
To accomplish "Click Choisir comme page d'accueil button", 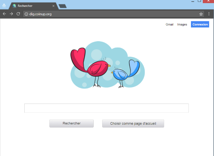I will [x=133, y=124].
